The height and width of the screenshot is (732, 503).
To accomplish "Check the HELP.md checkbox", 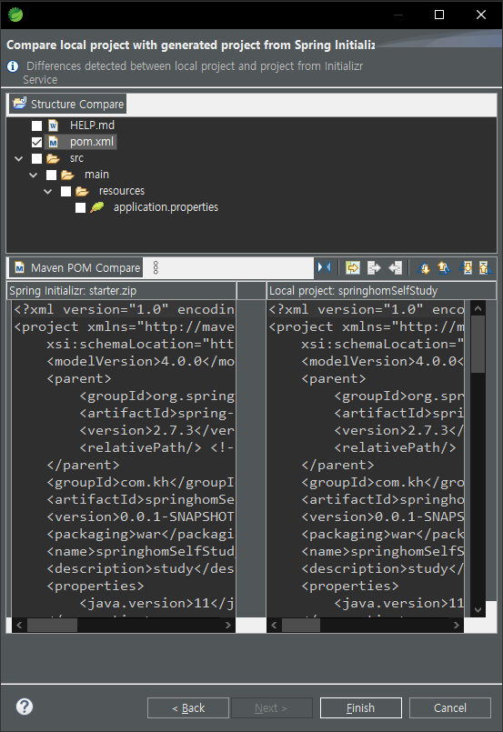I will [x=37, y=125].
